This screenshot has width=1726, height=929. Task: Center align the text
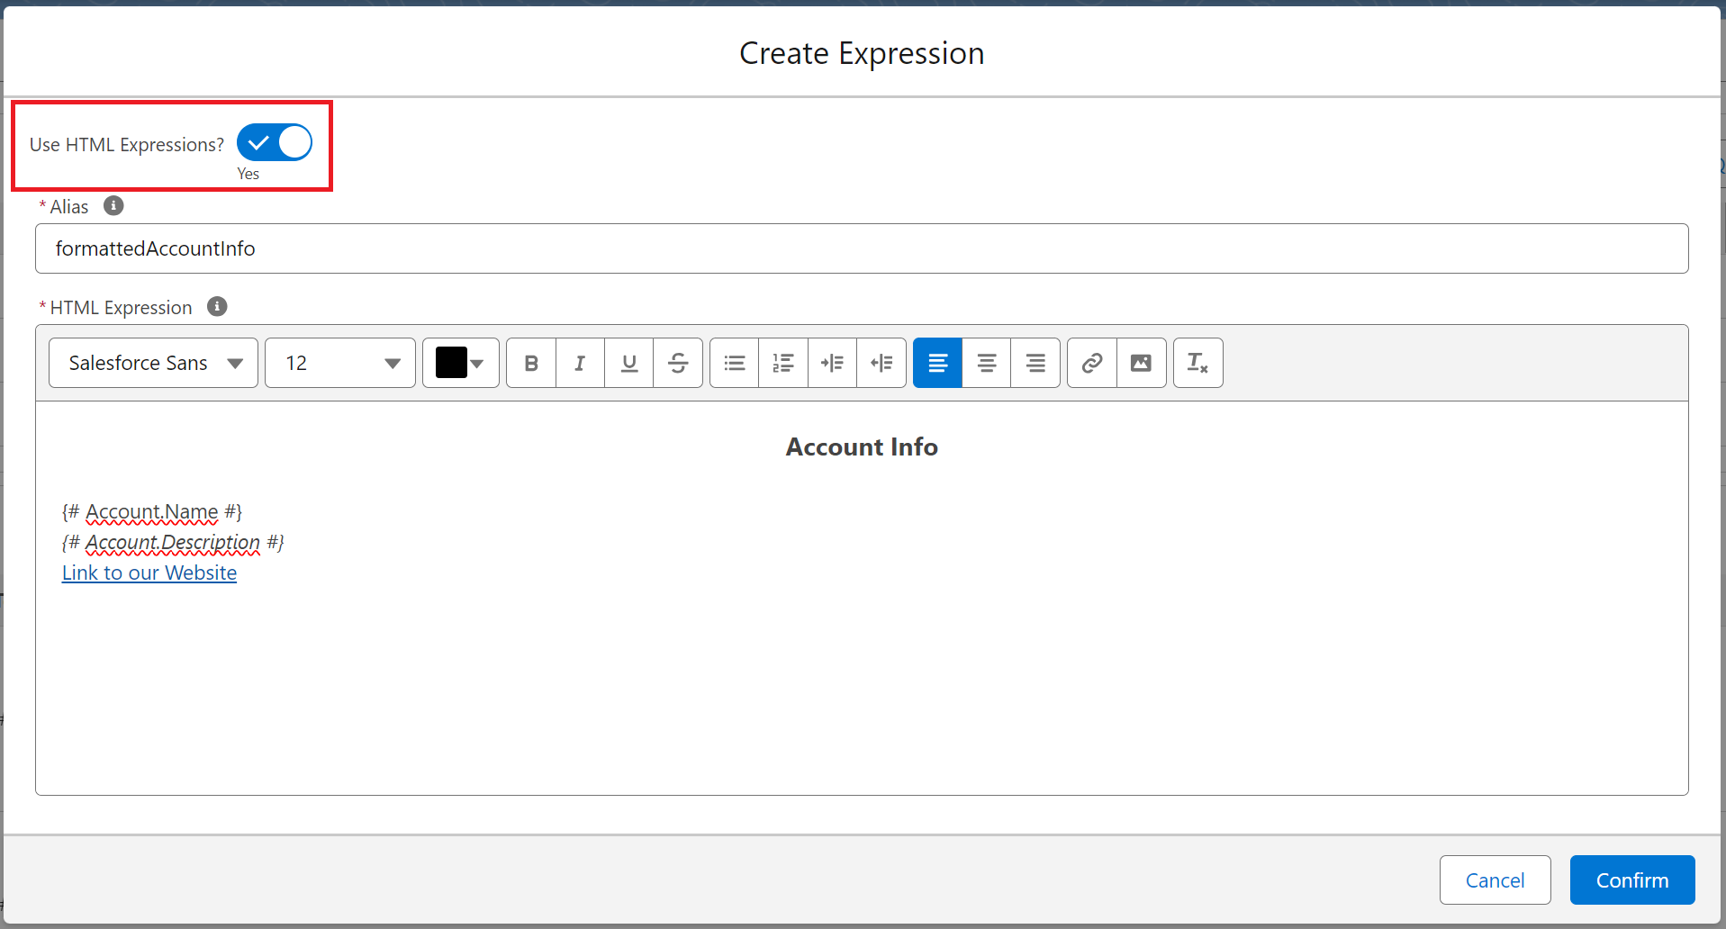(x=987, y=363)
